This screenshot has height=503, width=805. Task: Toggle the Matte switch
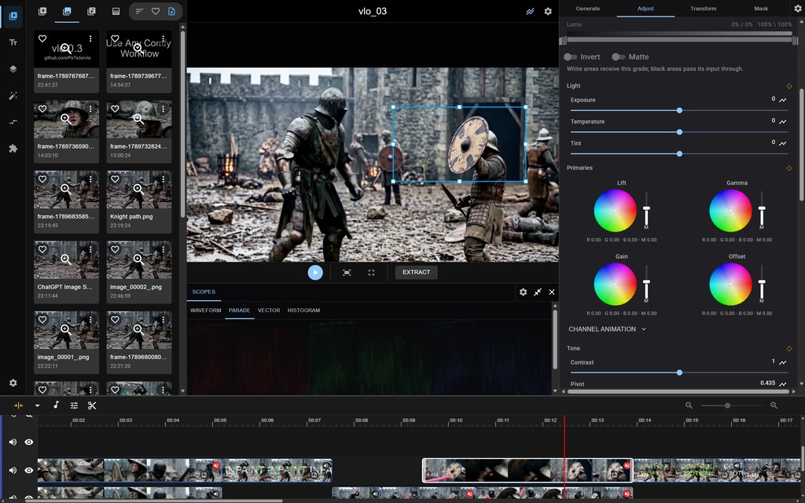pos(619,57)
